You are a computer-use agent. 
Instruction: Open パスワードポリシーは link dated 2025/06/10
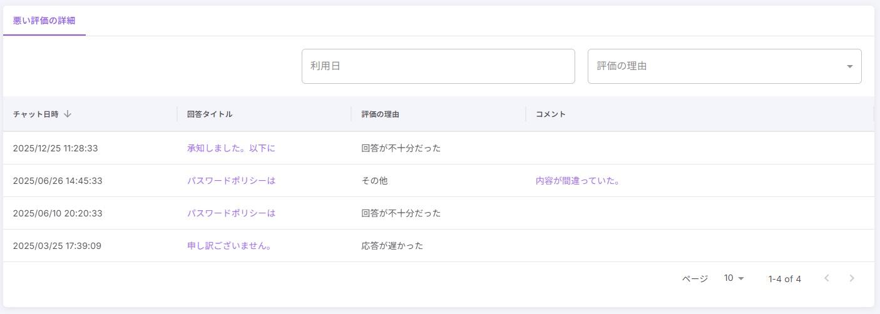pos(231,213)
